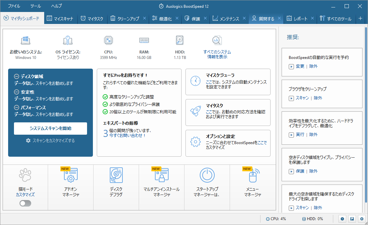368x225 pixels.
Task: Launch the Menu Manager mouse icon
Action: point(252,176)
